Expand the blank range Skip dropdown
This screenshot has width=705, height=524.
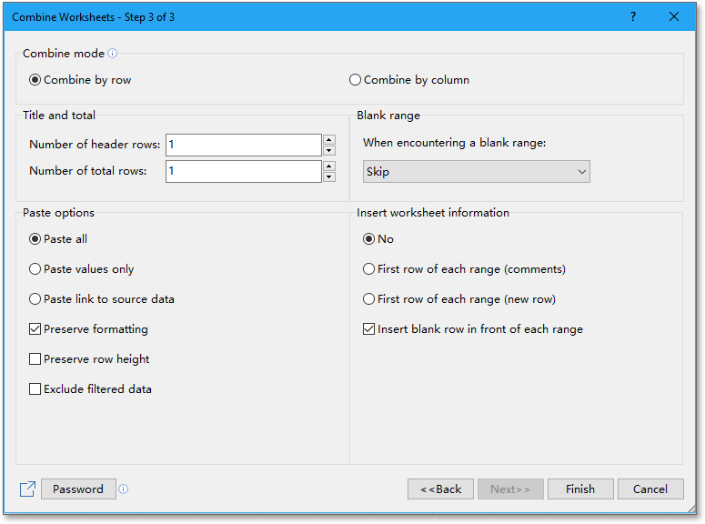pyautogui.click(x=477, y=172)
